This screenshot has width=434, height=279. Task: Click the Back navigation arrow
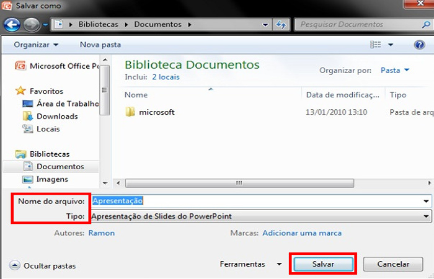click(12, 25)
